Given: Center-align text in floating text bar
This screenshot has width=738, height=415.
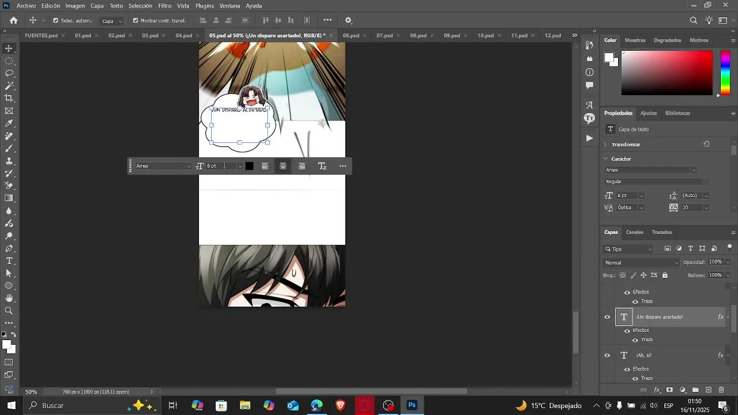Looking at the screenshot, I should click(283, 166).
